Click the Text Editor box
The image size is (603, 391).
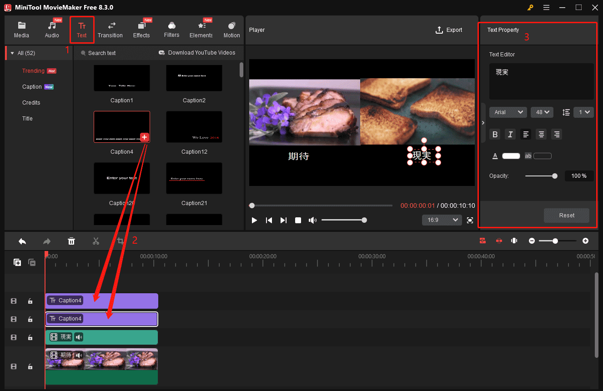542,81
